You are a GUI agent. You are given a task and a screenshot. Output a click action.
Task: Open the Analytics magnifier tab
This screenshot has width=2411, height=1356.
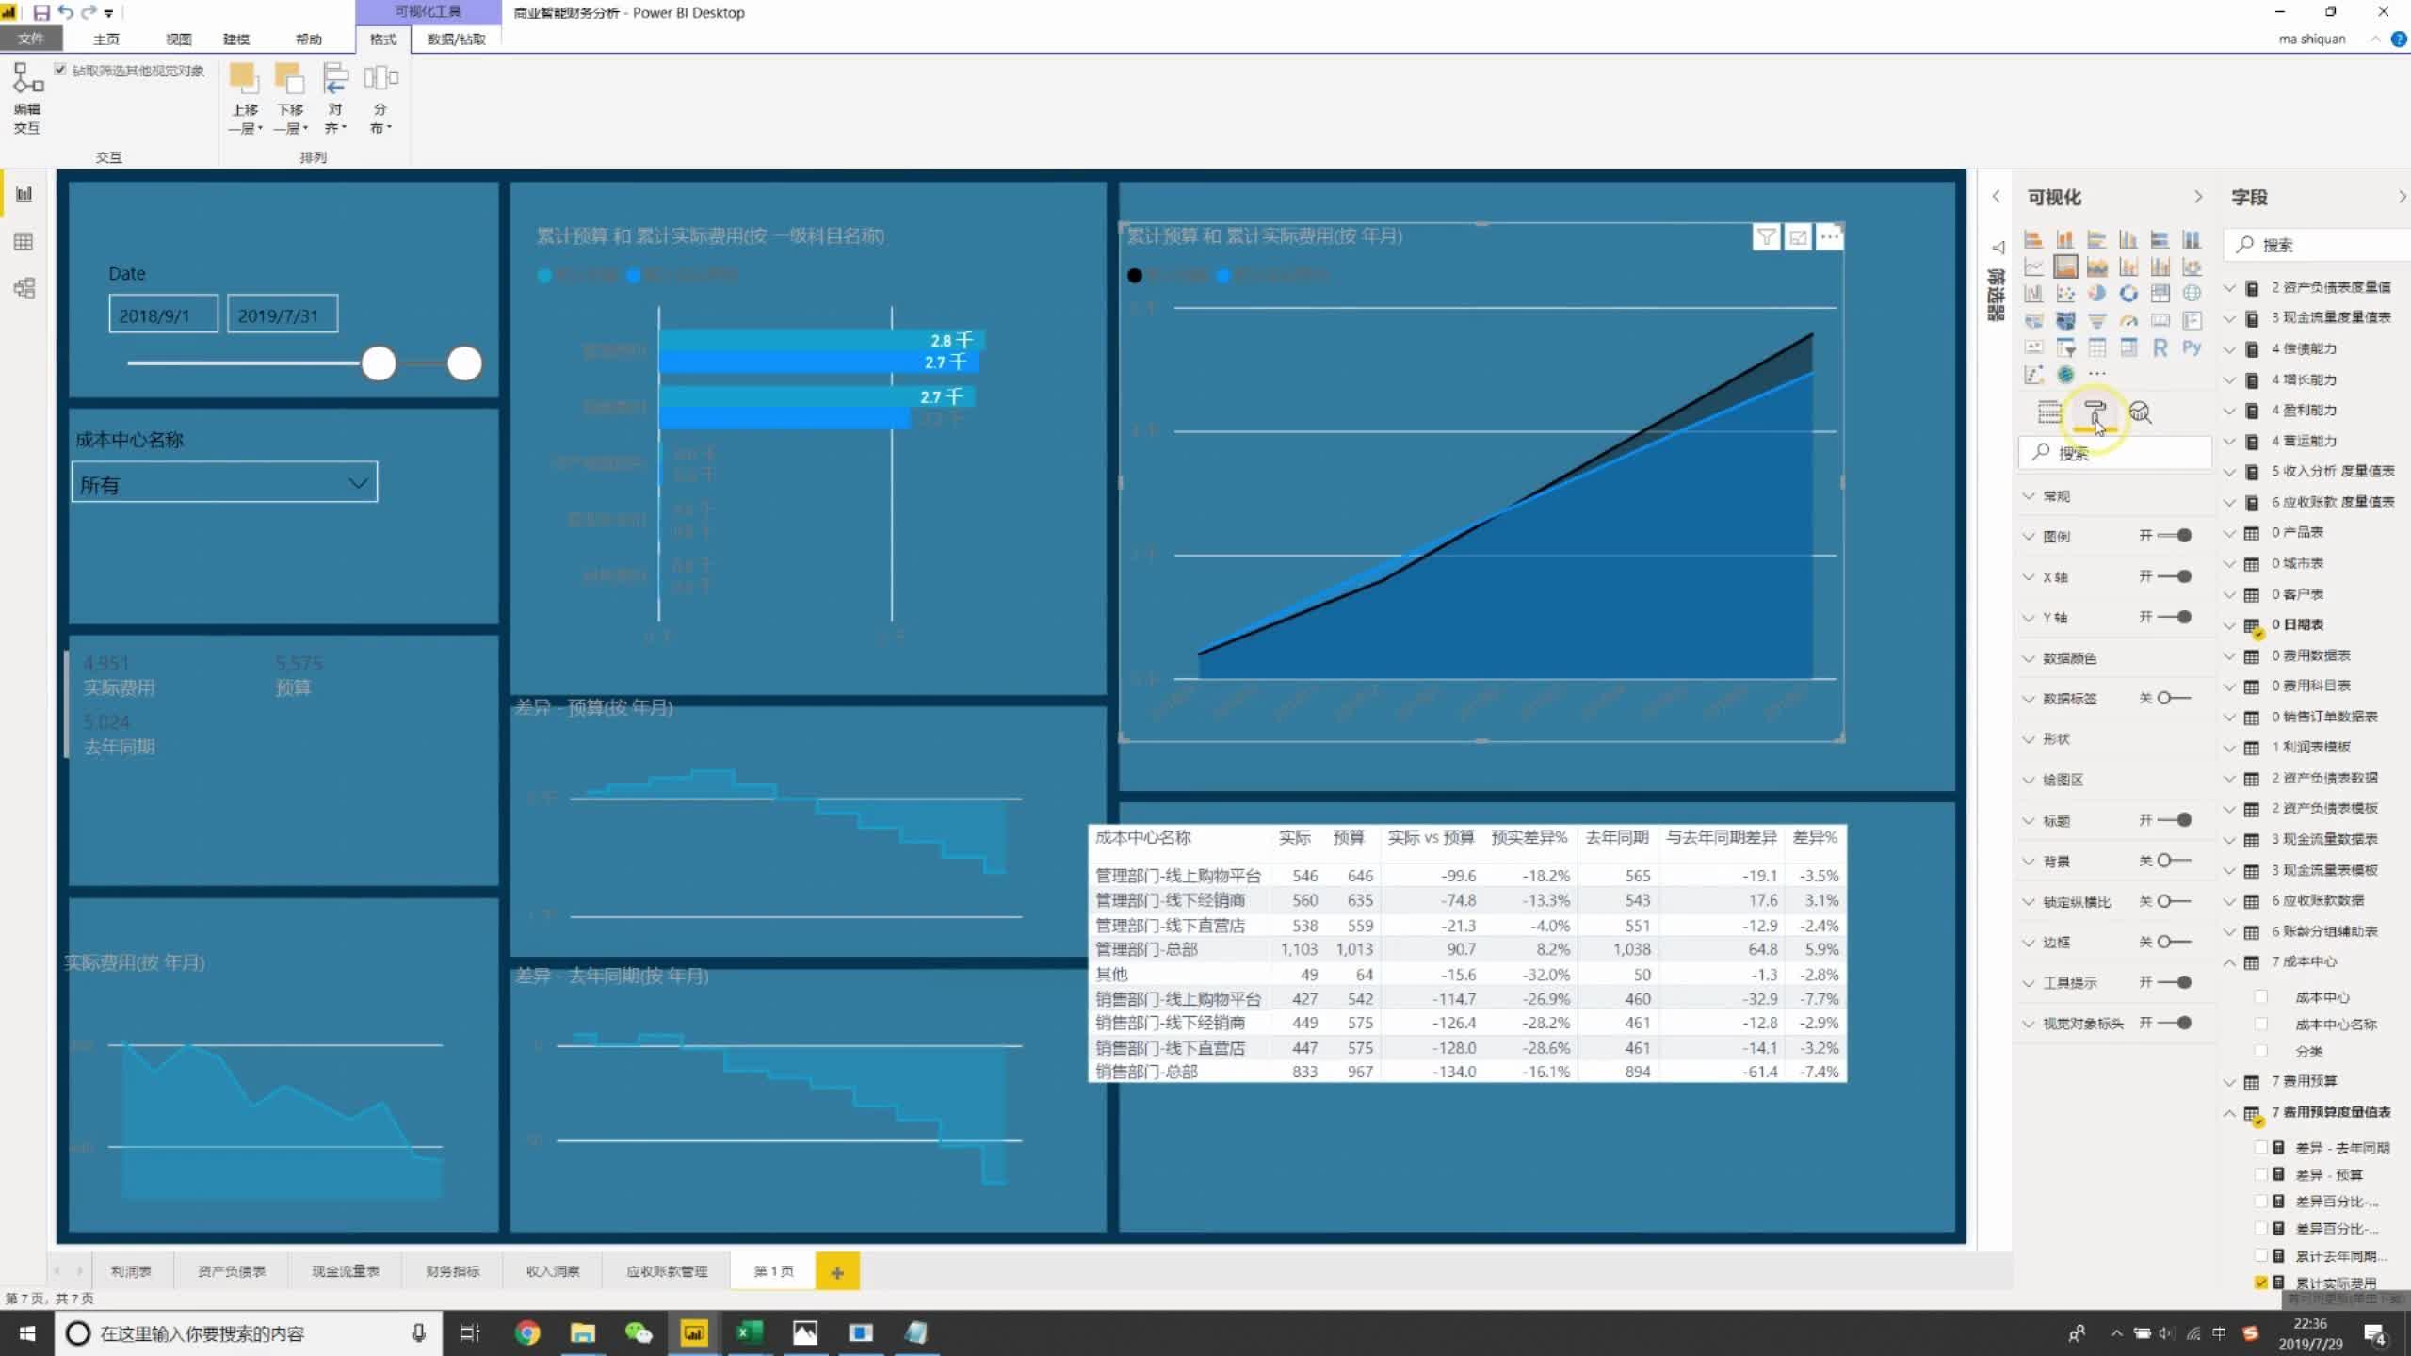pos(2140,412)
